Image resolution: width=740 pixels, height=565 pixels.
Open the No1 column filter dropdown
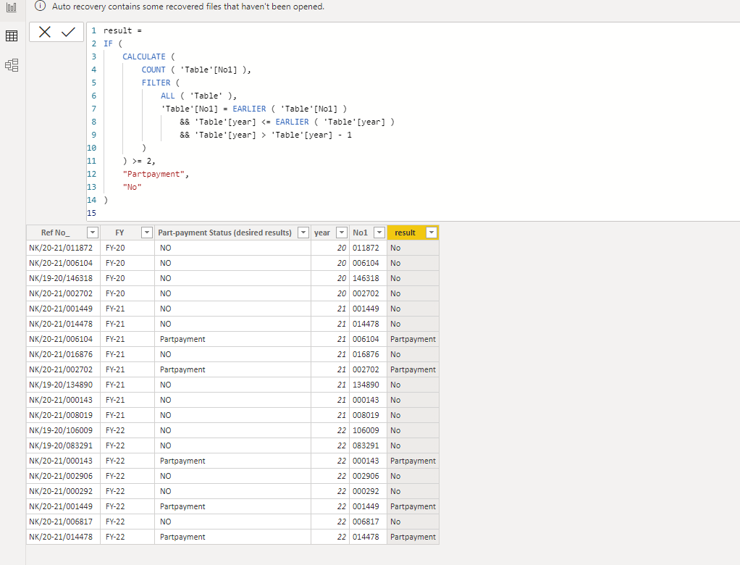click(x=379, y=233)
